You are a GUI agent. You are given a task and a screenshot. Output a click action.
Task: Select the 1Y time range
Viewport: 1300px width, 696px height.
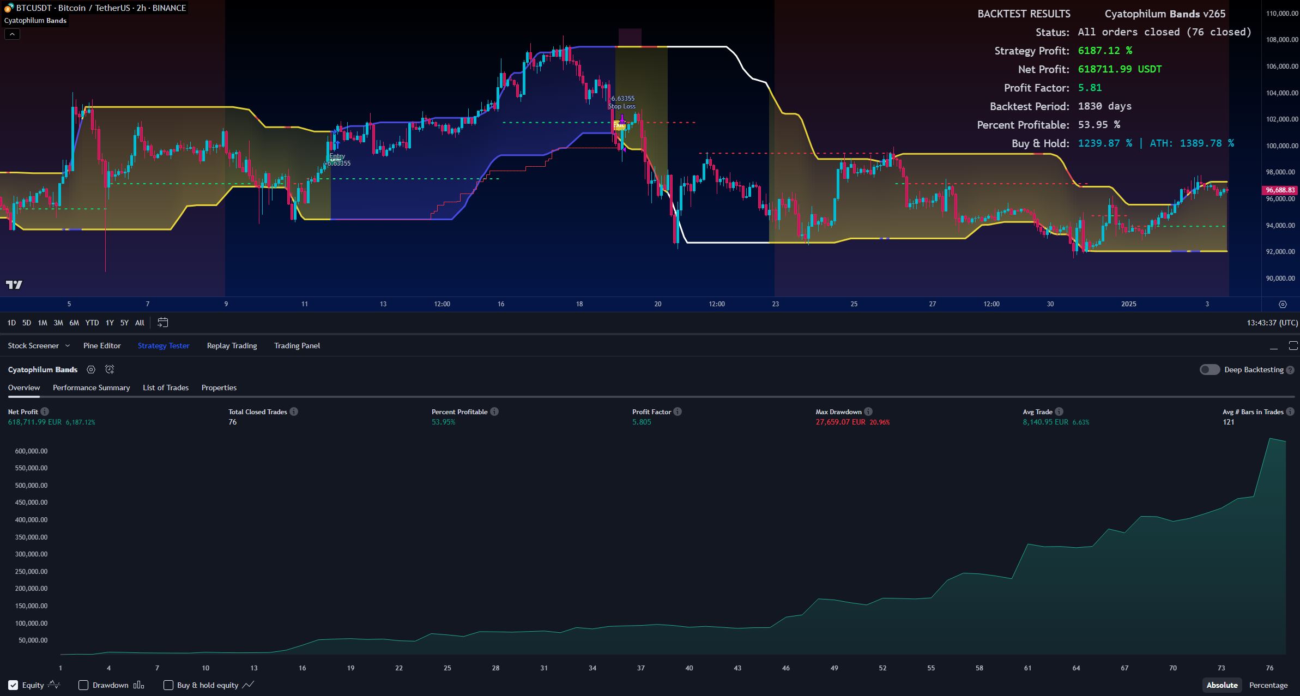coord(110,323)
